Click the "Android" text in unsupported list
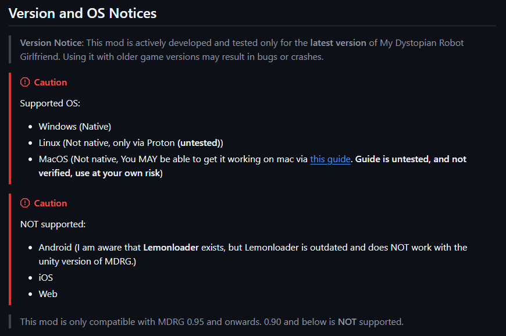The width and height of the screenshot is (506, 336). click(x=55, y=247)
